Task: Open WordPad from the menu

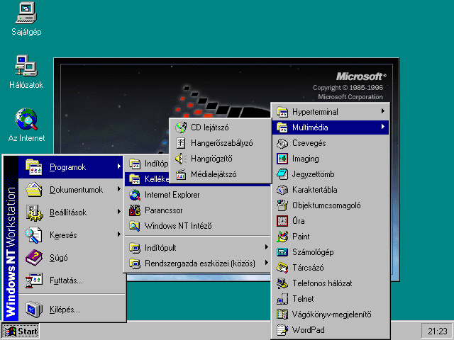Action: point(308,330)
